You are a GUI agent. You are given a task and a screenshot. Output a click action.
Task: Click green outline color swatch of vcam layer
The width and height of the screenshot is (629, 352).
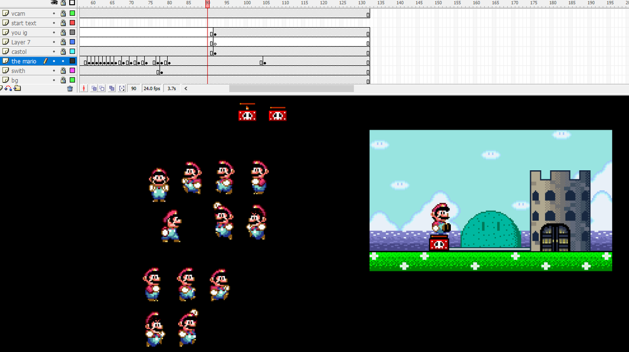coord(72,14)
